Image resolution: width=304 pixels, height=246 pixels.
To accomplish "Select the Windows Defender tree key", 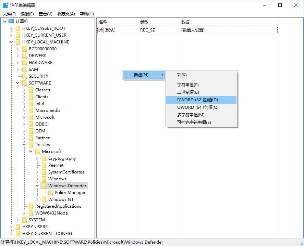I will point(67,186).
